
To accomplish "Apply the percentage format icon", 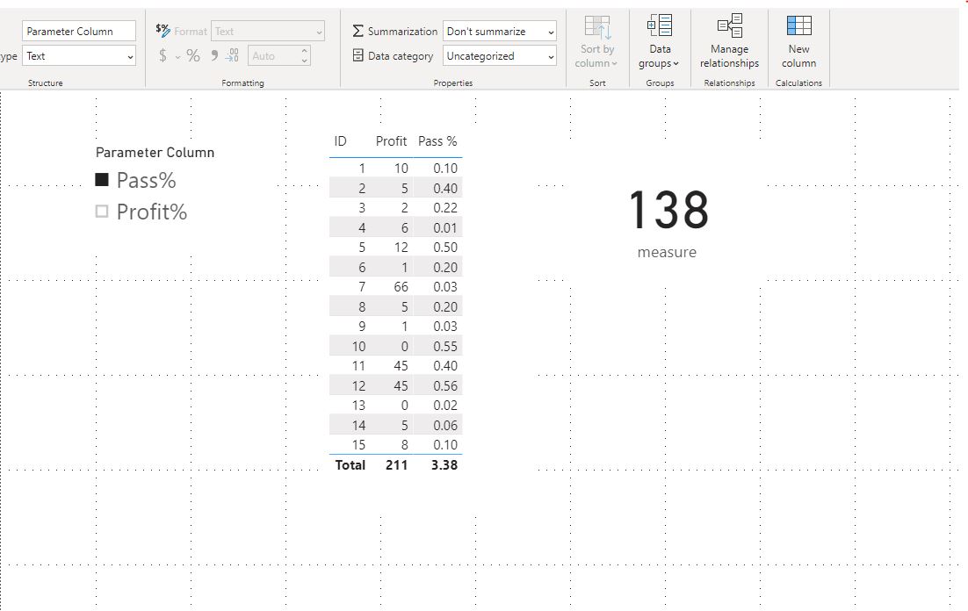I will 193,55.
